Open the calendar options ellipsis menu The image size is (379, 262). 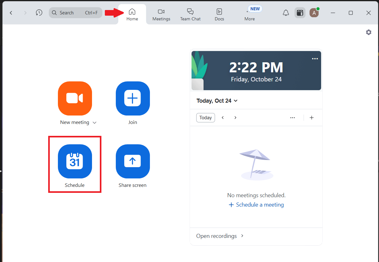pos(292,117)
